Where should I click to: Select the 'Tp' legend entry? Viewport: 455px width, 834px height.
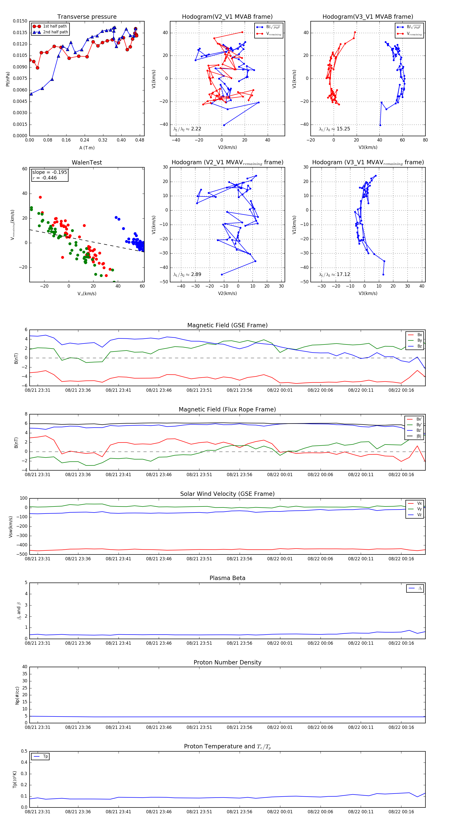click(x=40, y=756)
